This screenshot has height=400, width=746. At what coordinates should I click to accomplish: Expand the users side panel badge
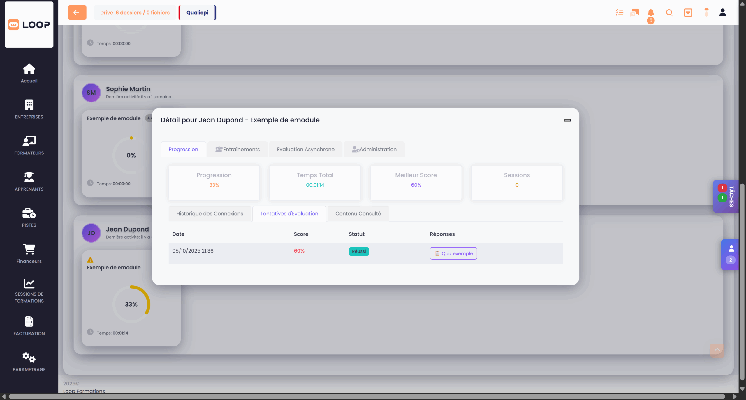pos(730,254)
